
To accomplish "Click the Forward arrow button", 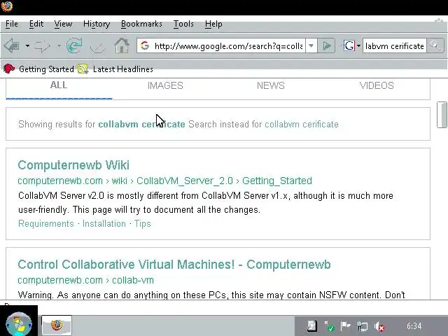I will (42, 45).
